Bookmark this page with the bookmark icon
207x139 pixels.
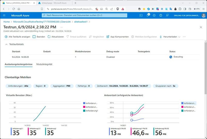pyautogui.click(x=42, y=9)
